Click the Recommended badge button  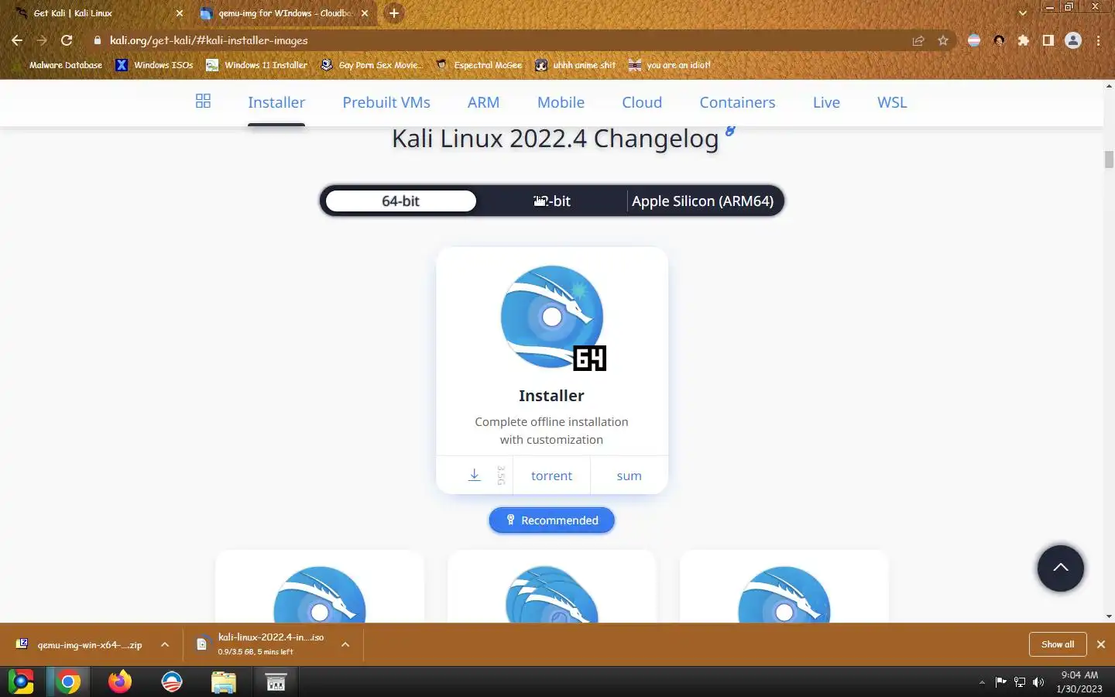tap(551, 520)
